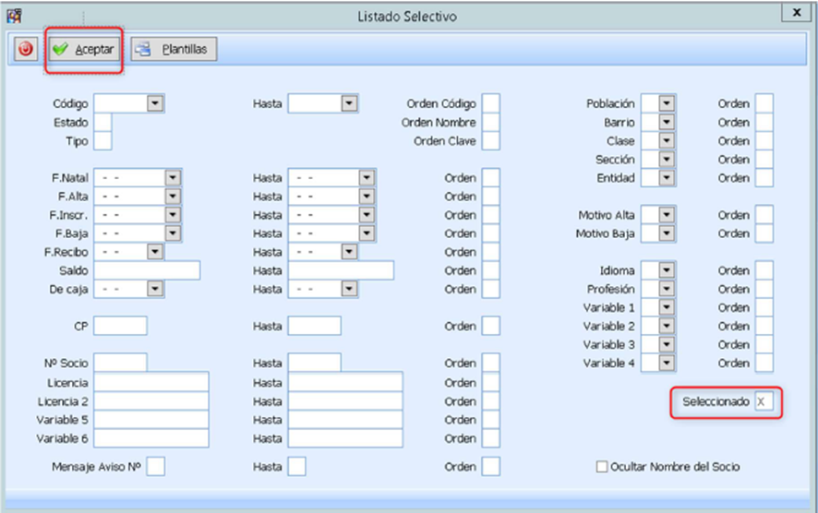This screenshot has height=513, width=818.
Task: Click the Saldo input field
Action: (x=147, y=270)
